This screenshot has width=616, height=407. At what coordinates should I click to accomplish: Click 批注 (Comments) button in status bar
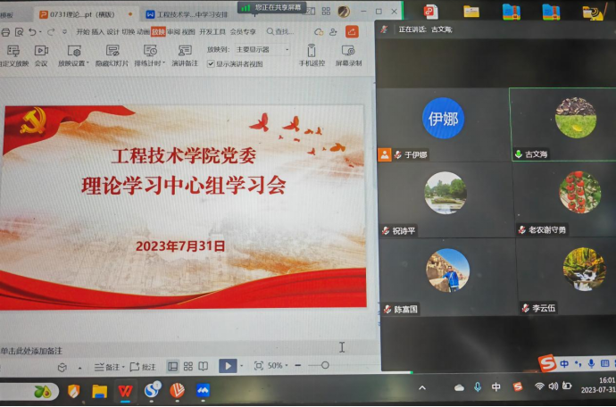point(144,367)
